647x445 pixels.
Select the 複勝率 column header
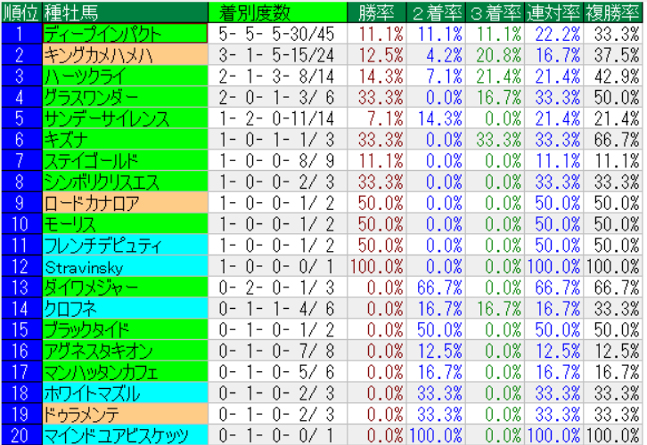(x=613, y=12)
